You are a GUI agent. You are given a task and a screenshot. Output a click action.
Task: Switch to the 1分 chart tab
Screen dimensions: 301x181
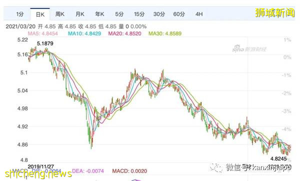pyautogui.click(x=20, y=14)
